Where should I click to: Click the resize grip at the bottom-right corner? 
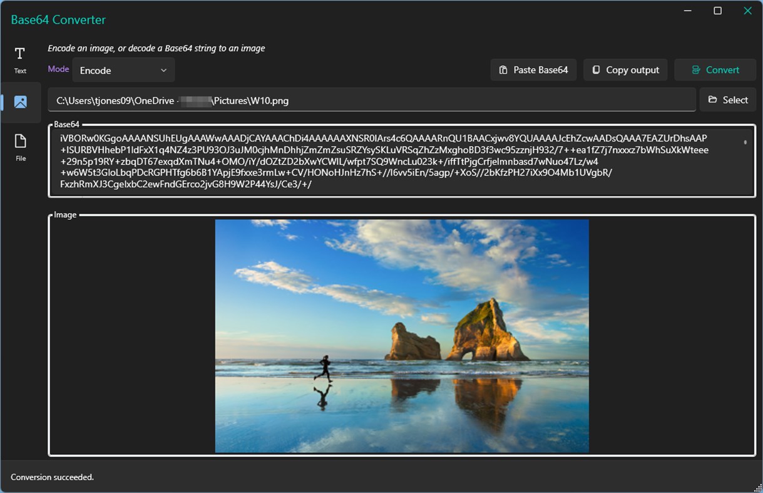758,488
